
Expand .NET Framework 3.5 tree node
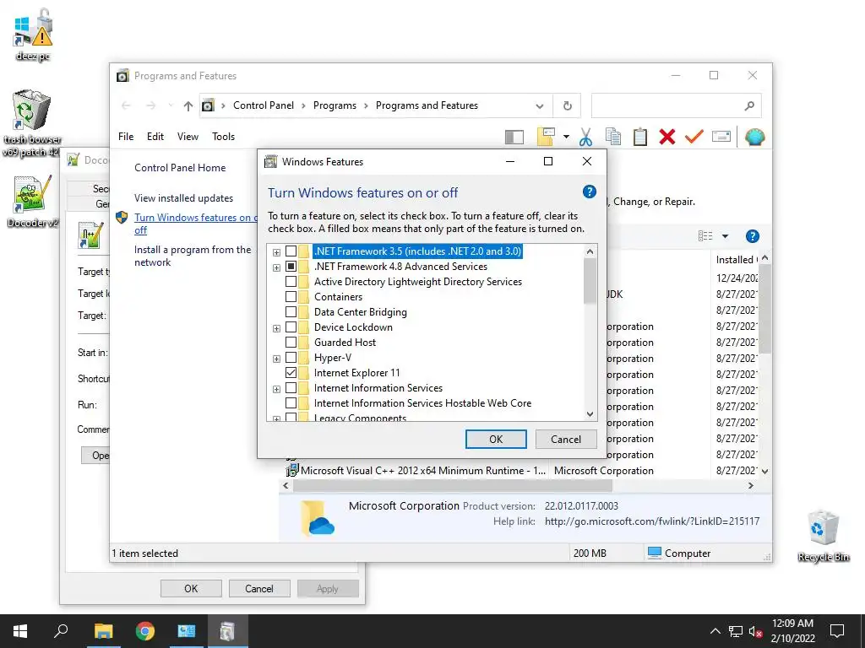point(276,252)
